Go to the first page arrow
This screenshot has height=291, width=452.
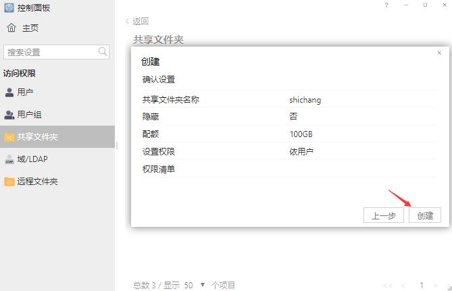point(388,286)
